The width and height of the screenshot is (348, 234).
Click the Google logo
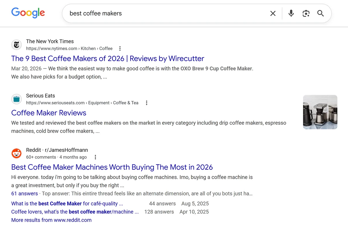point(28,13)
